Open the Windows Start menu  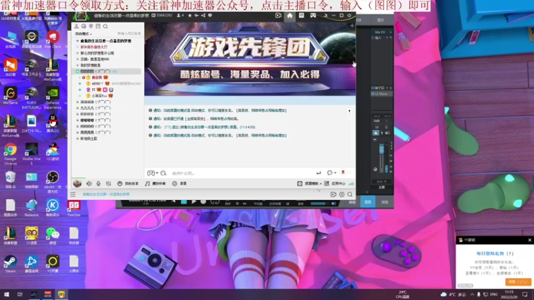pyautogui.click(x=6, y=294)
